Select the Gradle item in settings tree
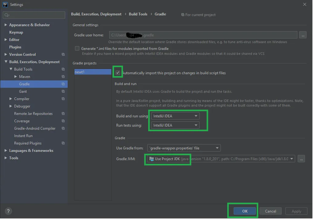 pyautogui.click(x=34, y=84)
